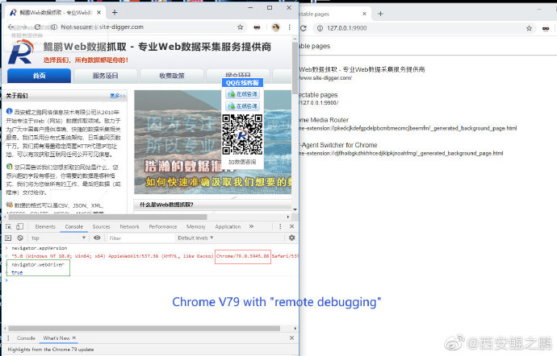This screenshot has height=356, width=557.
Task: Click the site-digger.com address bar
Action: 145,27
